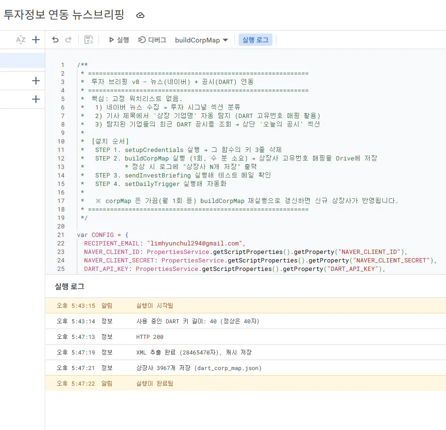Select the highlighted file in sidebar

click(x=22, y=60)
